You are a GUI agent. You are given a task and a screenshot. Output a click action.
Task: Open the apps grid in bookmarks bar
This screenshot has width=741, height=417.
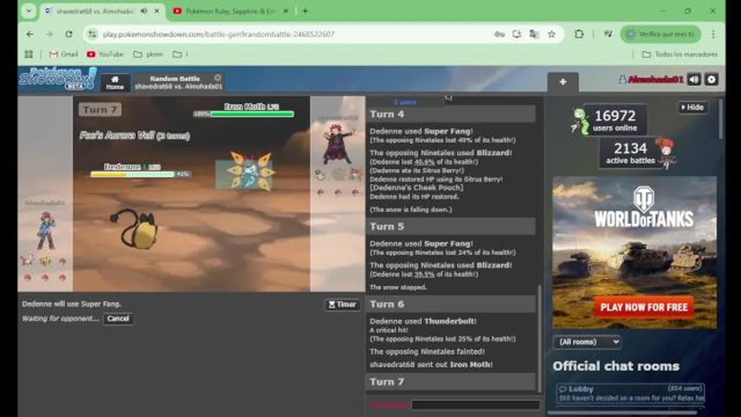[29, 54]
